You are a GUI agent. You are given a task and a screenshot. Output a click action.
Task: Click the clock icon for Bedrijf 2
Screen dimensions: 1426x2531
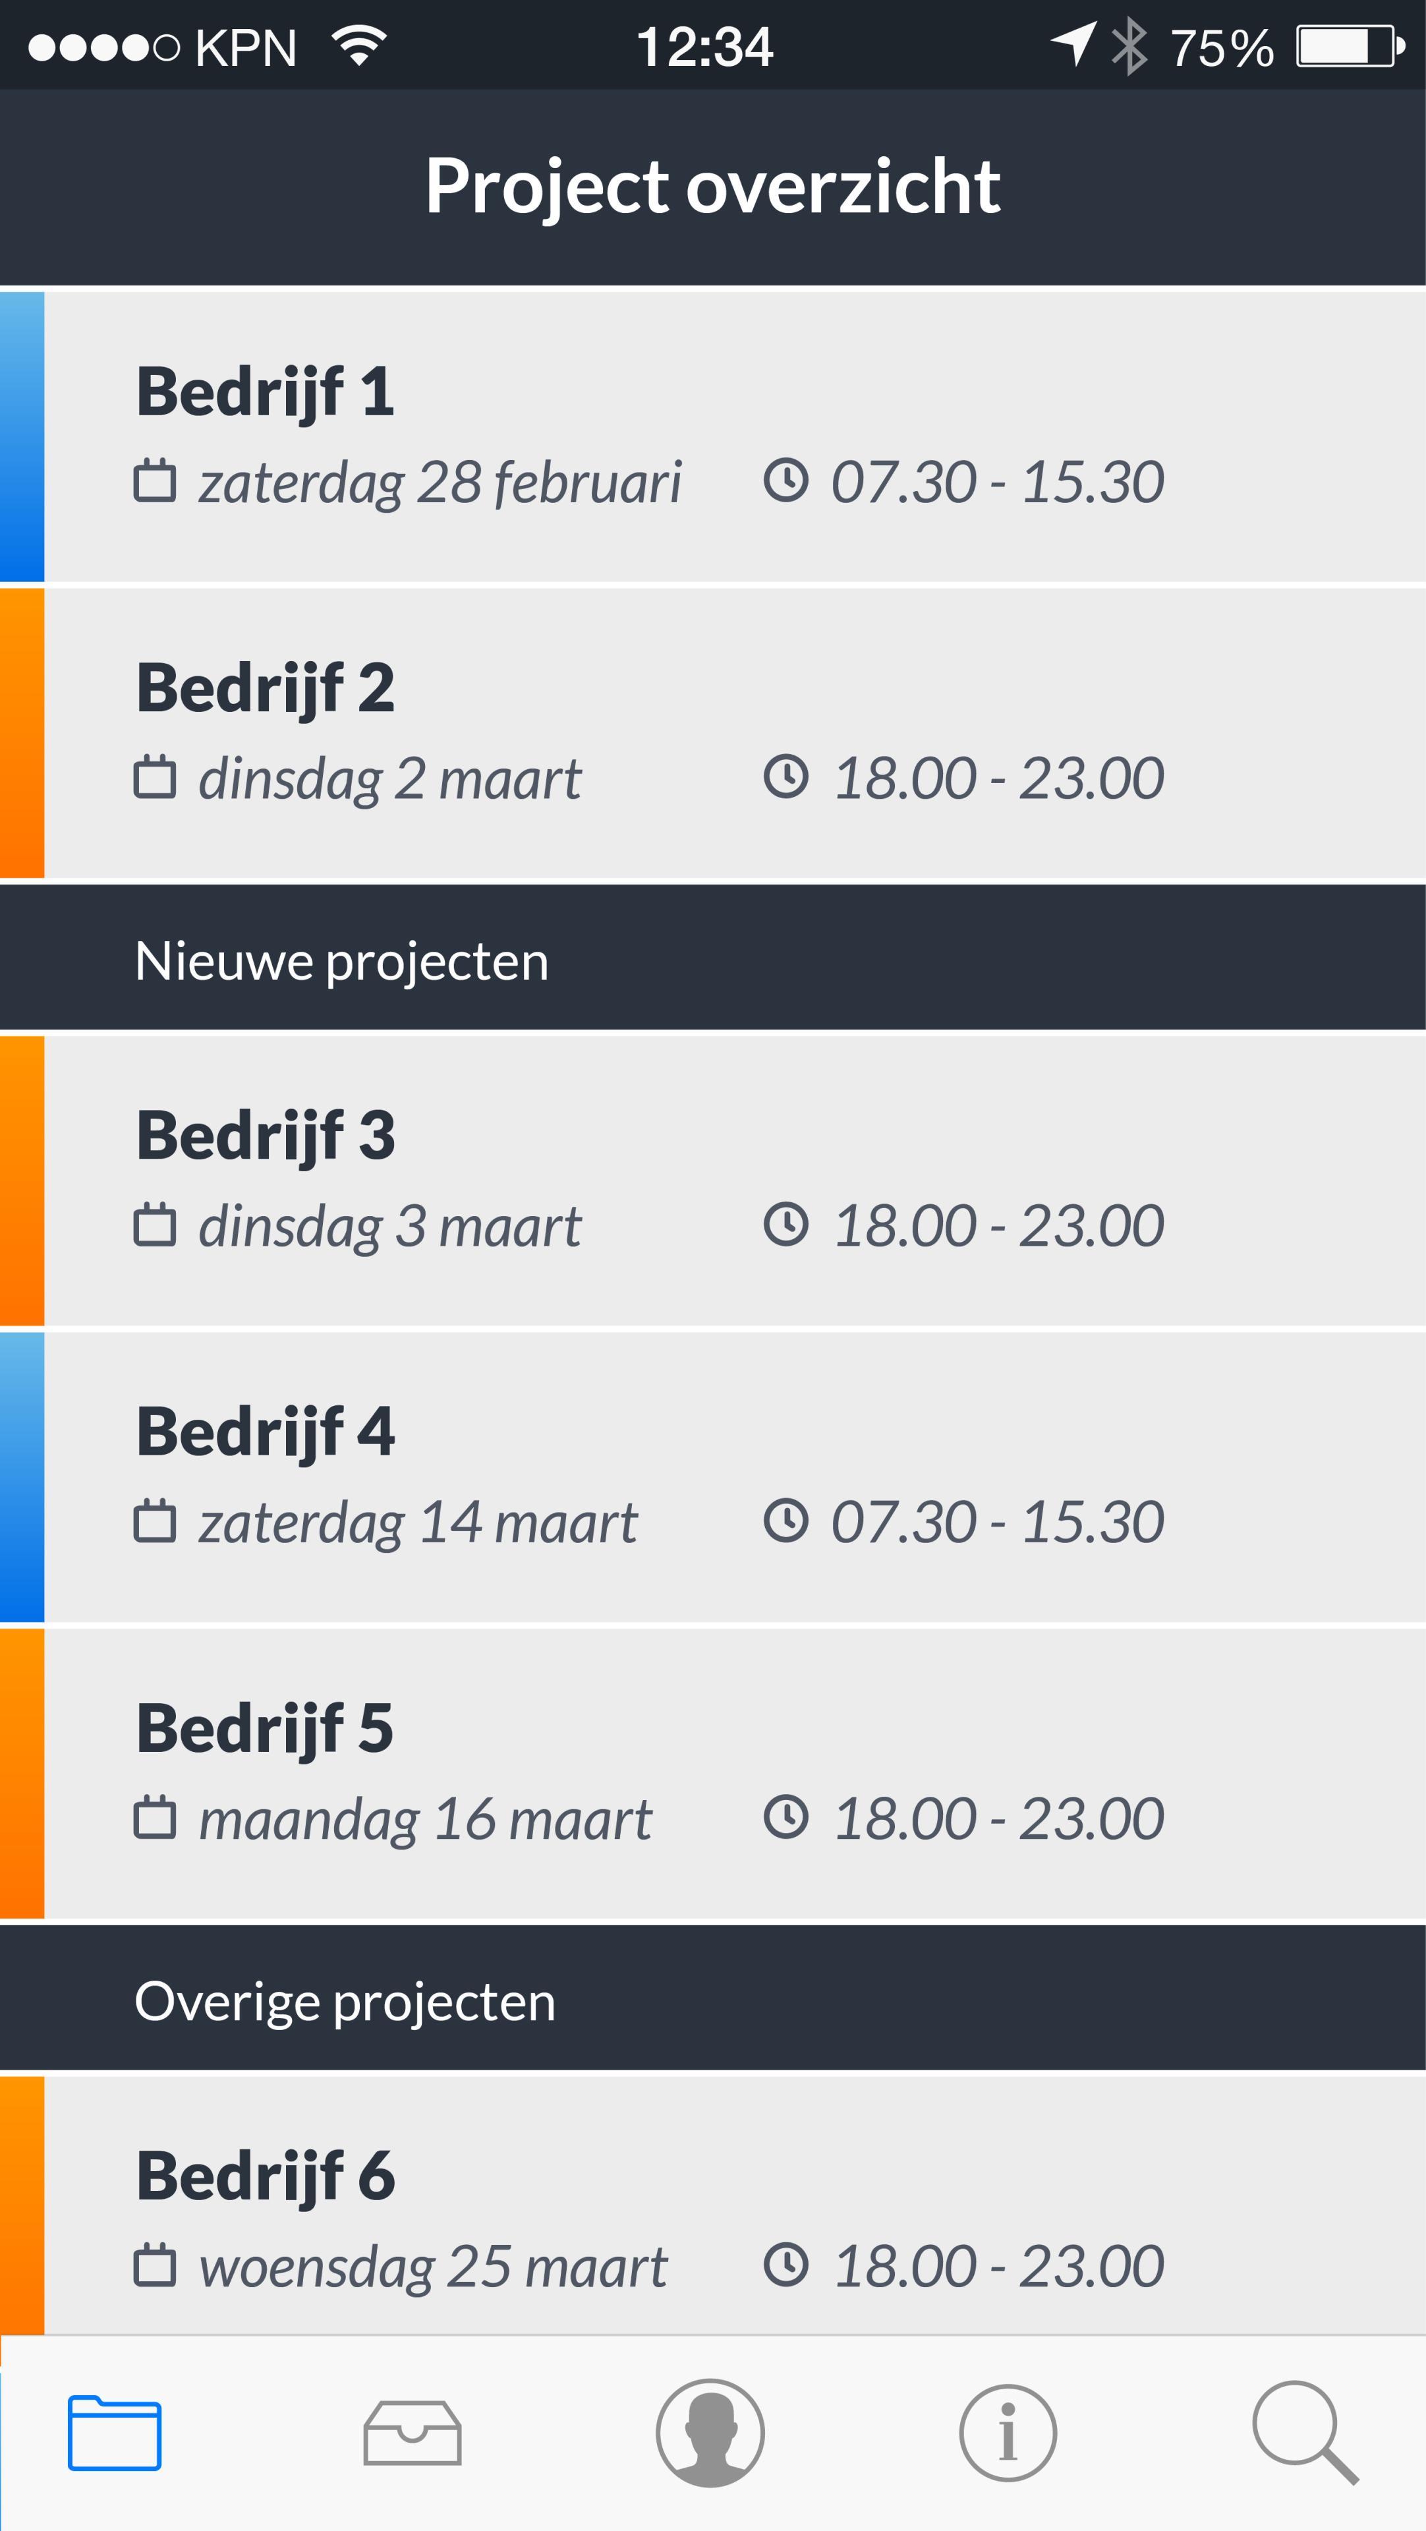click(785, 777)
